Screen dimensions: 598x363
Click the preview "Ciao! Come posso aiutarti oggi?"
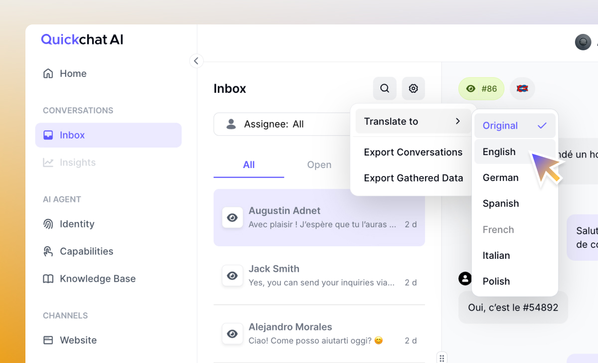pos(316,341)
